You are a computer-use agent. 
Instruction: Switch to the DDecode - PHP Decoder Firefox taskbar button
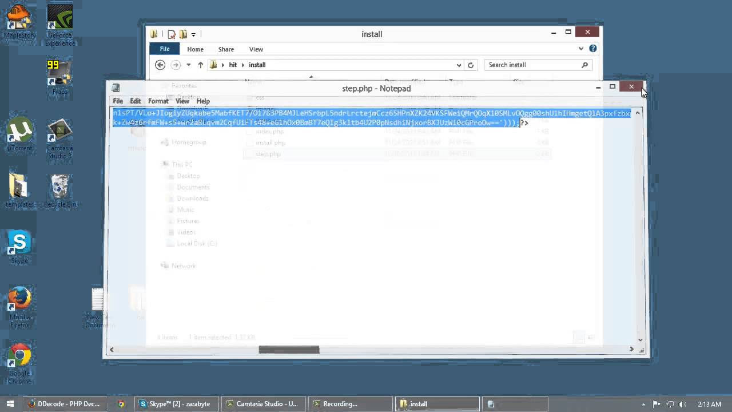65,404
